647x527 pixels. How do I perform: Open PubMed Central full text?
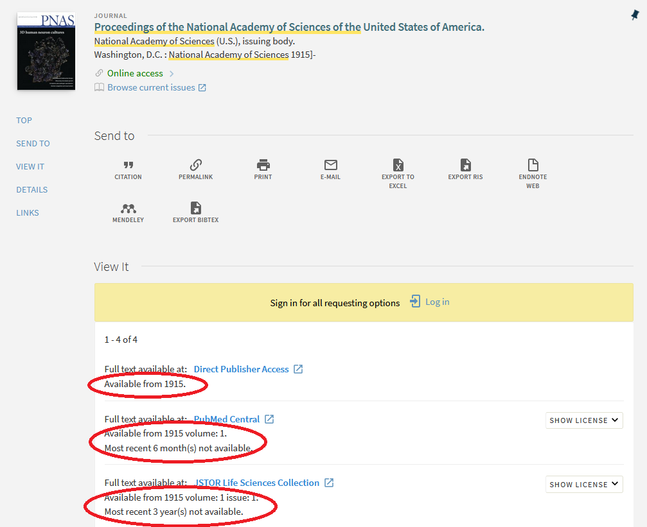pos(227,419)
